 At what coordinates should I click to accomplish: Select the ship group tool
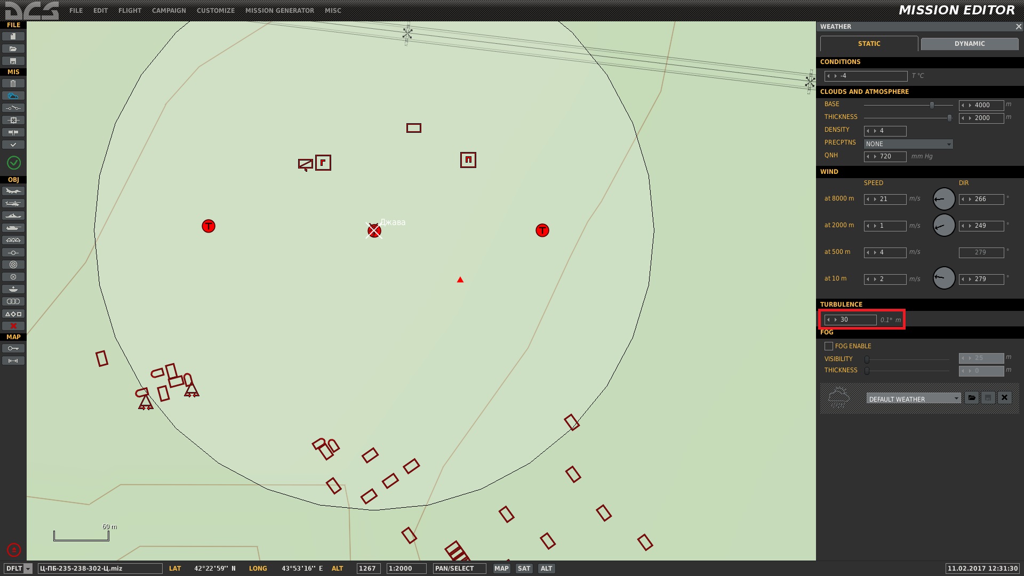tap(13, 215)
